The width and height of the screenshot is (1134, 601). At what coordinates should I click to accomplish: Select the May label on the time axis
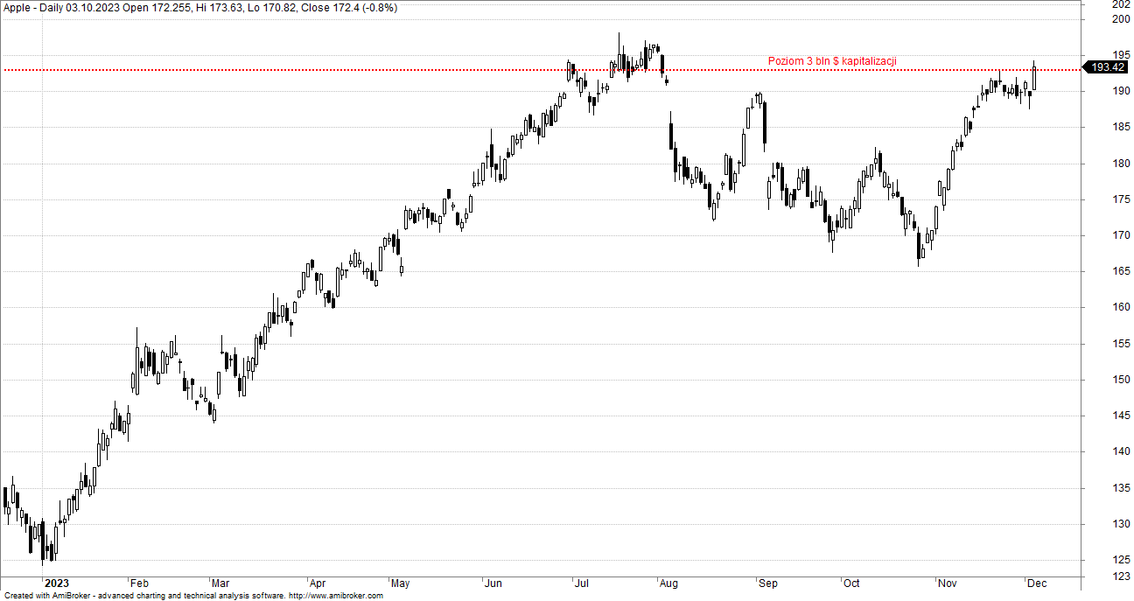401,584
